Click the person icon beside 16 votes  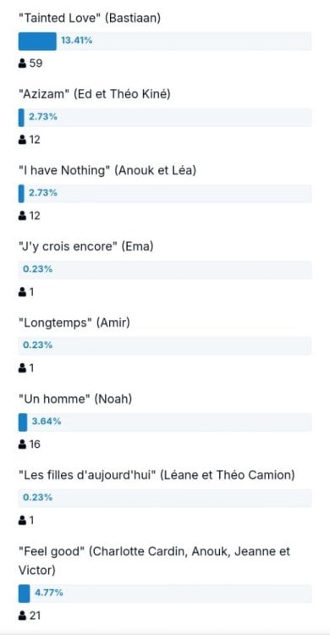(22, 444)
